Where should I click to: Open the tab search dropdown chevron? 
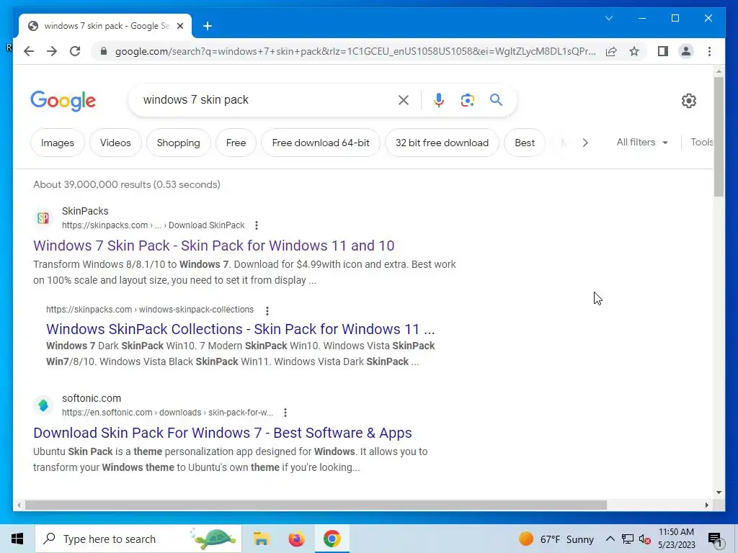pos(609,18)
